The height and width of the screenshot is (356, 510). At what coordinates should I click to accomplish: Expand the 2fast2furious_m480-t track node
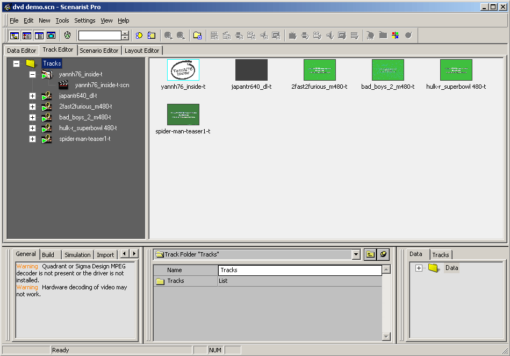pos(32,106)
